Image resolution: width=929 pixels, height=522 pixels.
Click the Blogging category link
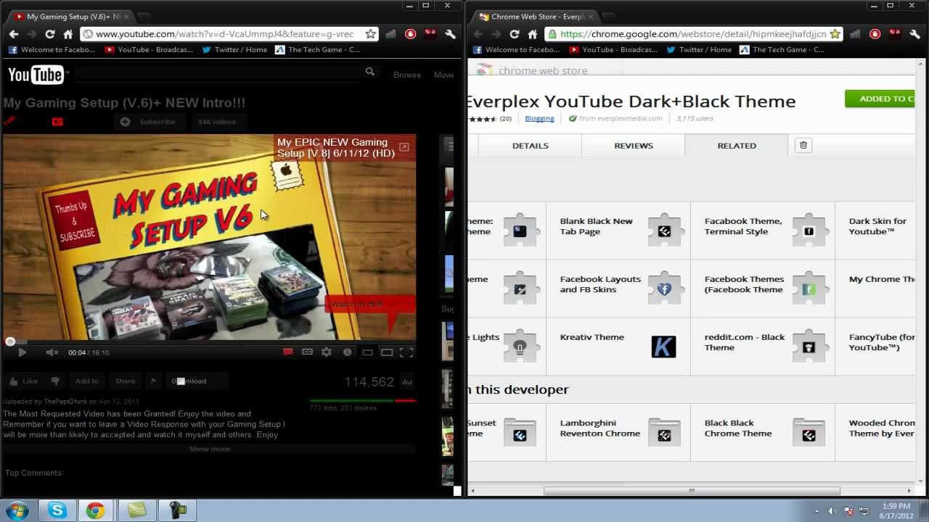tap(539, 118)
